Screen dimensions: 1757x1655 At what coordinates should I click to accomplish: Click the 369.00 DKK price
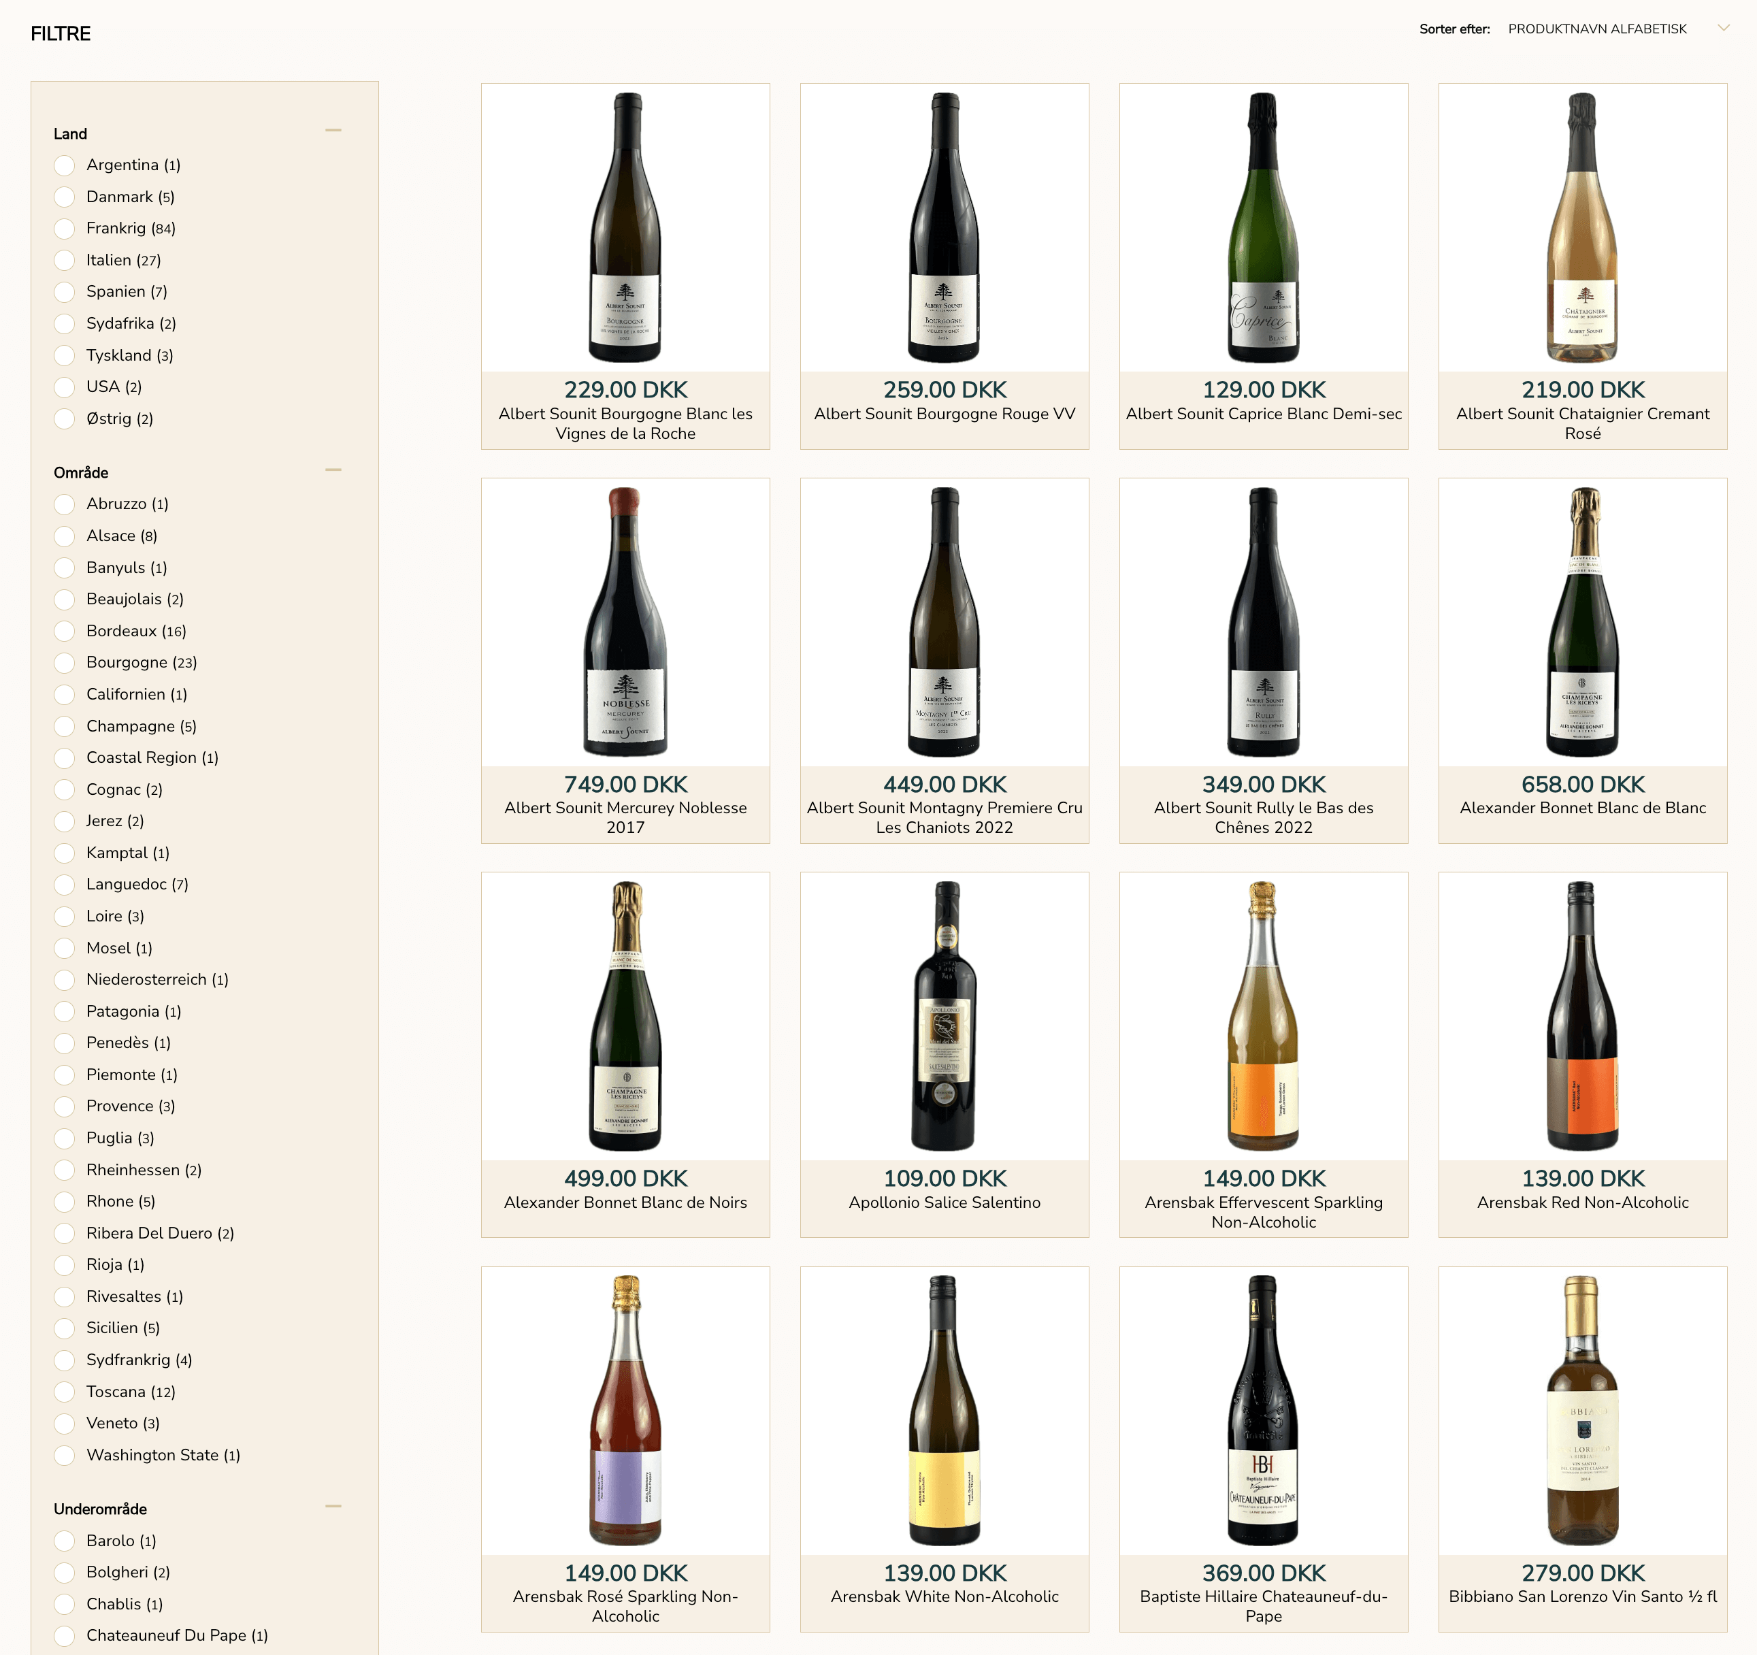pos(1264,1574)
